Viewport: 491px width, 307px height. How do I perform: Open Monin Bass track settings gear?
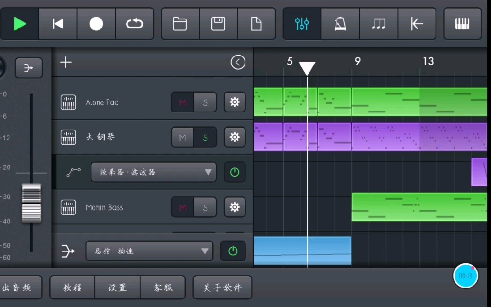(235, 207)
